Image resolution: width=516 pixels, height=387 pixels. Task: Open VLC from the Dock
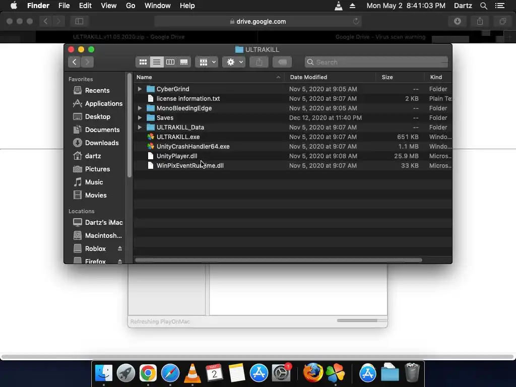pyautogui.click(x=192, y=373)
